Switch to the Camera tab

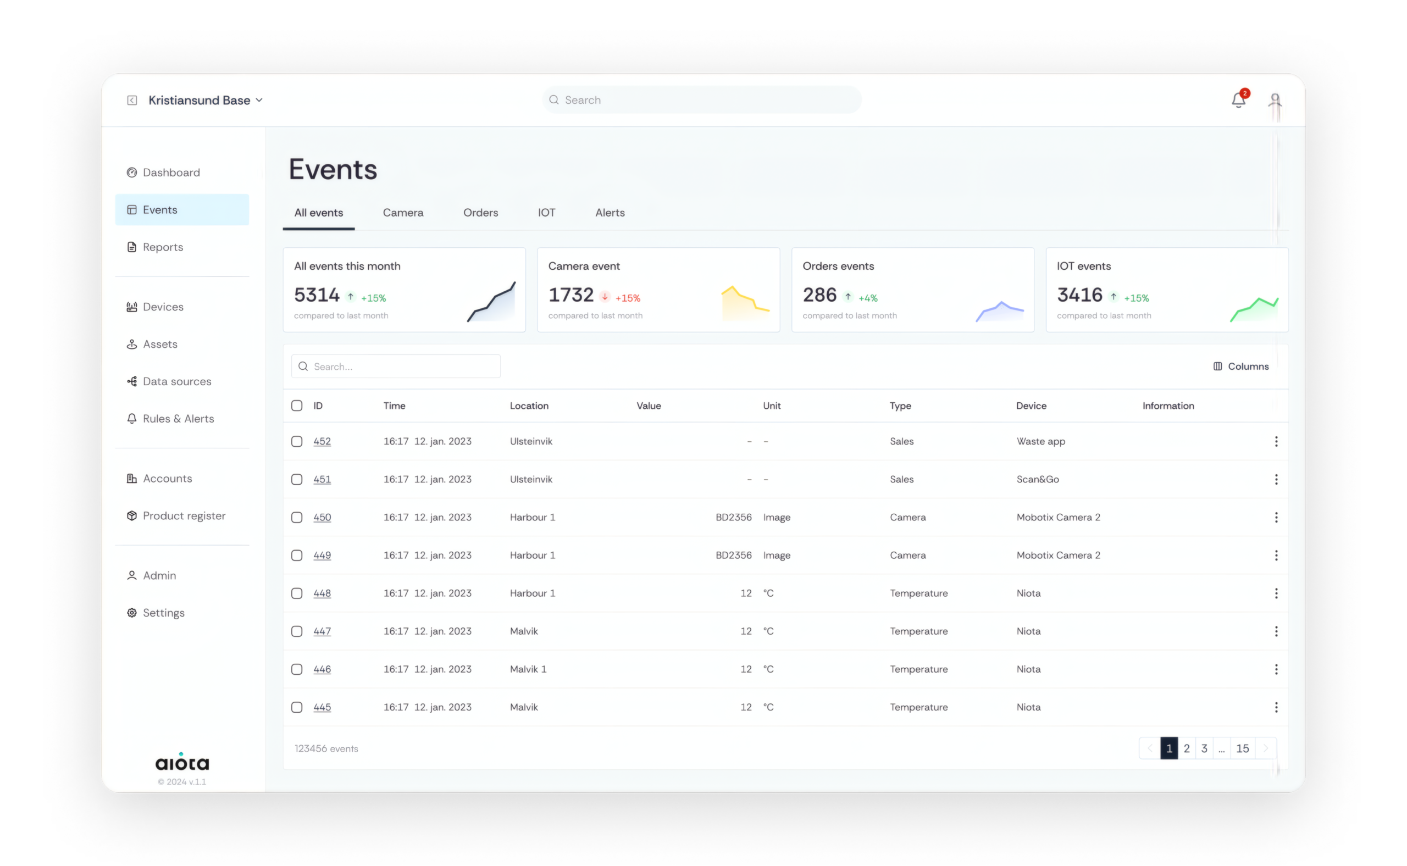point(403,213)
